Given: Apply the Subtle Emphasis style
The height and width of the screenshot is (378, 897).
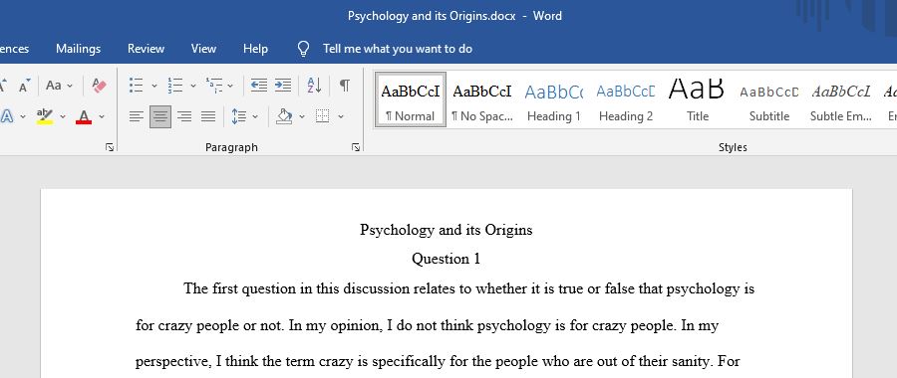Looking at the screenshot, I should coord(840,99).
